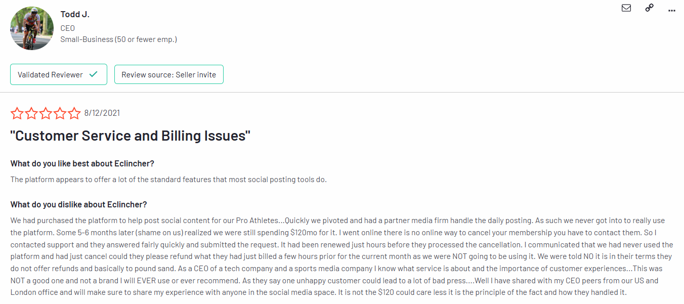Open the three-dot more options menu
Screen dimensions: 684x304
click(x=672, y=10)
